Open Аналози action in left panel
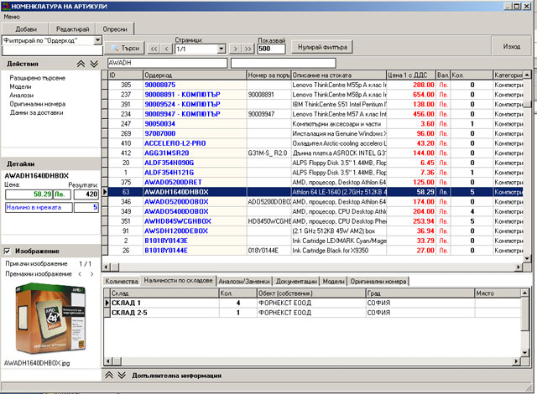This screenshot has height=394, width=537. tap(22, 95)
